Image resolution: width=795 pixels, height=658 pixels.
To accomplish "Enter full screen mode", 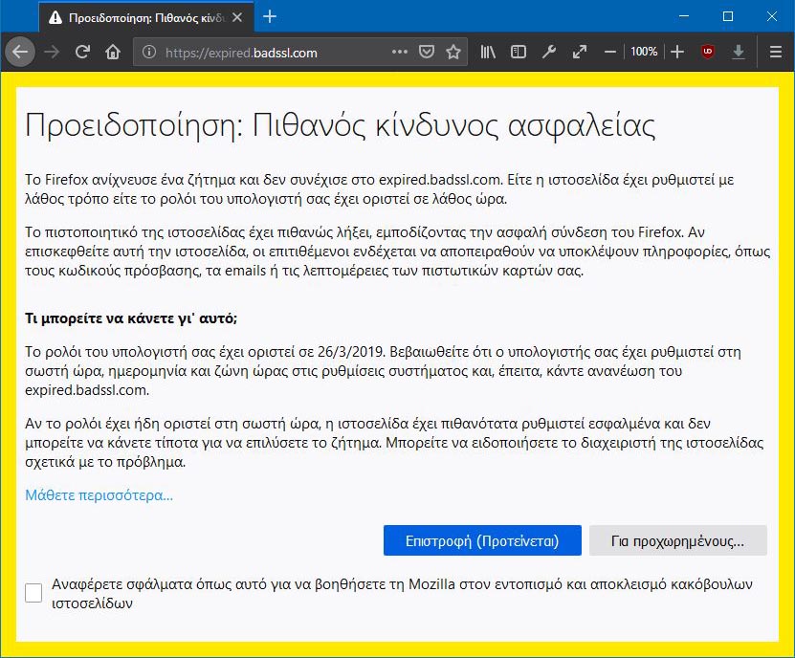I will pos(580,52).
